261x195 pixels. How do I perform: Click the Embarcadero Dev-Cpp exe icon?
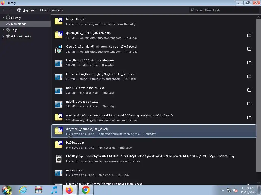click(59, 77)
